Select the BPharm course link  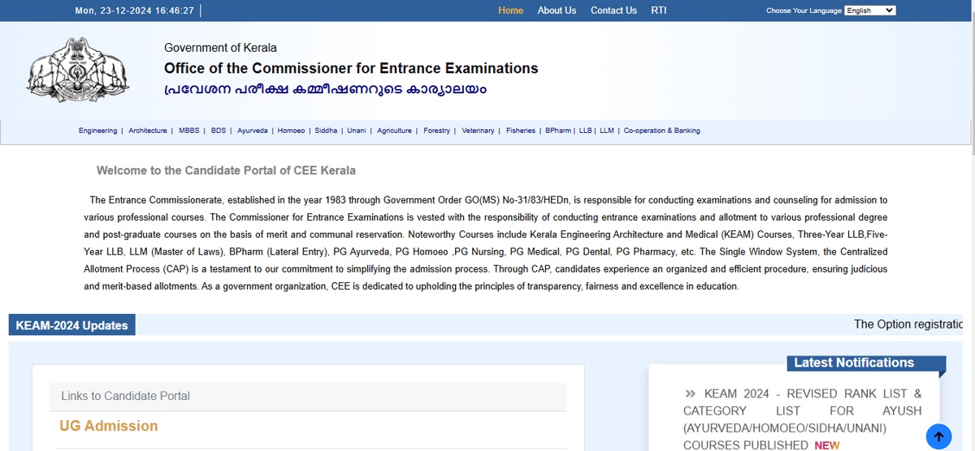(x=558, y=131)
